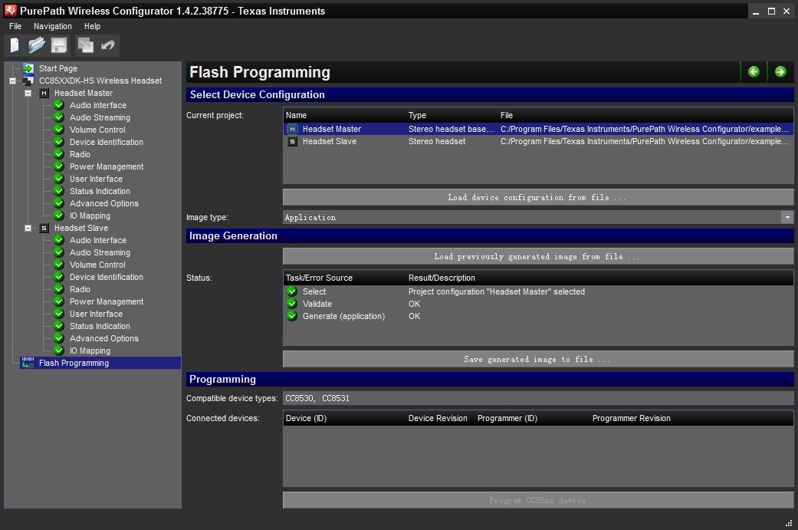Open Master User Interface in tree
Image resolution: width=798 pixels, height=530 pixels.
point(96,179)
